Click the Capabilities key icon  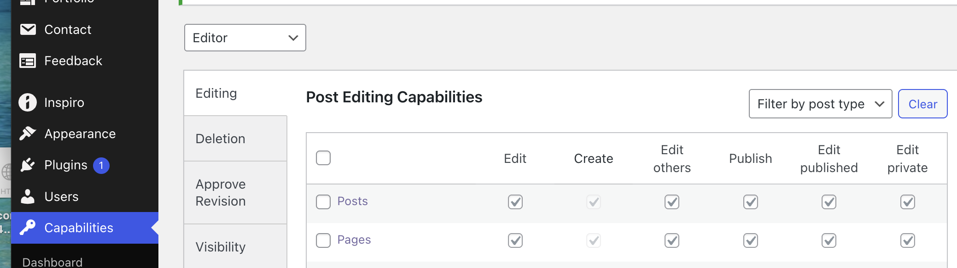(28, 228)
